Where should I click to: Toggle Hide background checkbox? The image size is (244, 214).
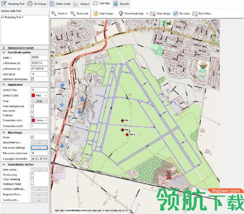click(x=32, y=106)
